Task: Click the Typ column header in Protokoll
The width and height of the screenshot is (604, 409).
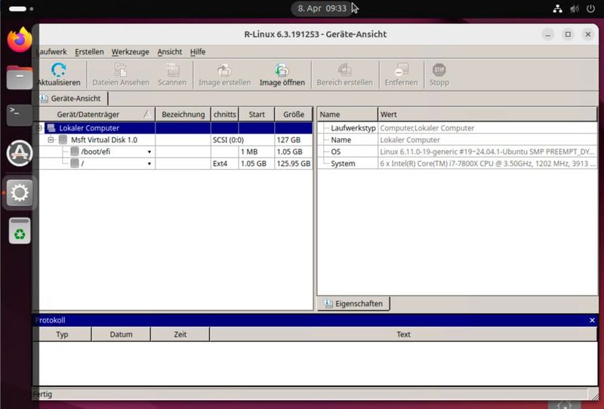Action: pyautogui.click(x=62, y=334)
